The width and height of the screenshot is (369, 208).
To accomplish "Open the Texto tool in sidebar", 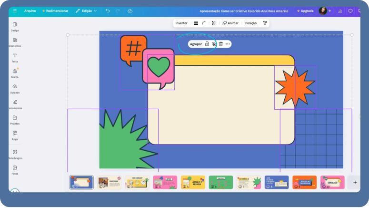I will coord(15,56).
